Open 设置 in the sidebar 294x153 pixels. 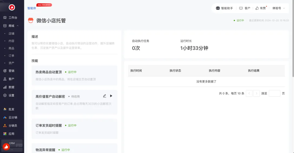coord(11,95)
